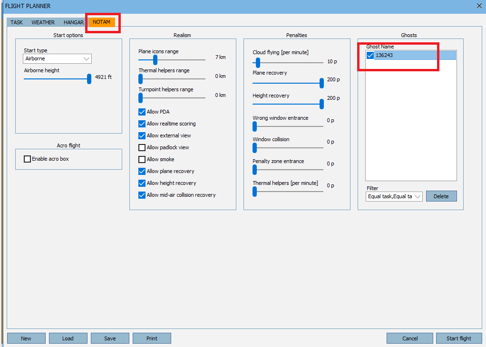Uncheck Allow external view
Image resolution: width=486 pixels, height=347 pixels.
141,135
